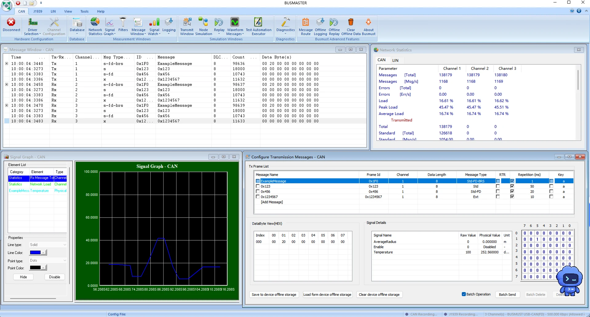The height and width of the screenshot is (317, 590).
Task: Open the quick access toolbar customize arrow
Action: (x=41, y=3)
